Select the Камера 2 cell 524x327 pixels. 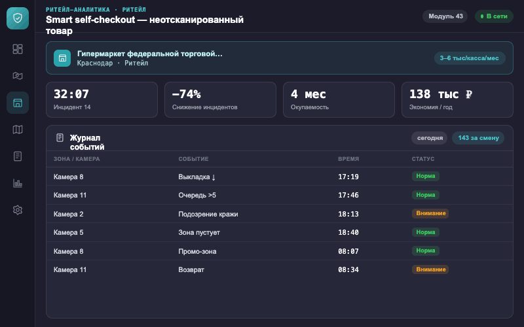coord(69,214)
